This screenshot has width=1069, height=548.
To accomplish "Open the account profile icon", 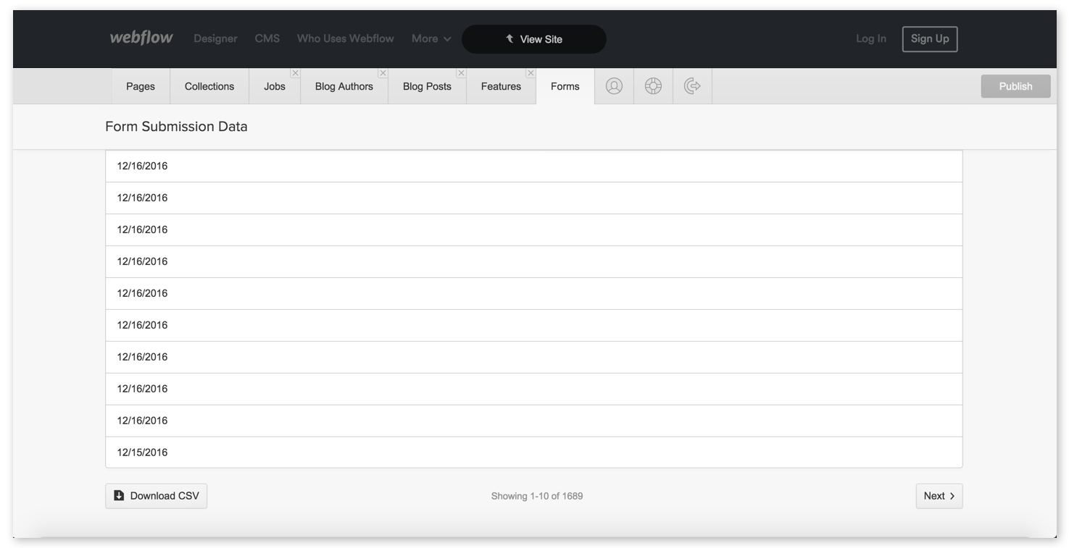I will tap(614, 85).
